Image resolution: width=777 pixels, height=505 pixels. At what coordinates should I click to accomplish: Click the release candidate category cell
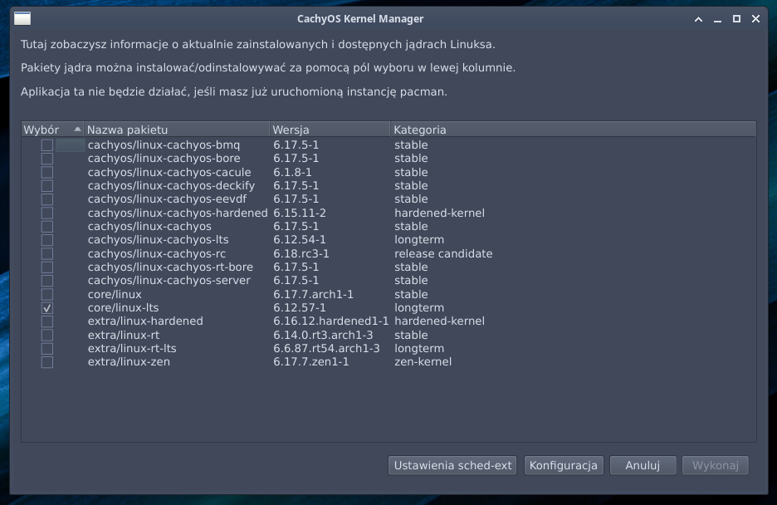443,253
